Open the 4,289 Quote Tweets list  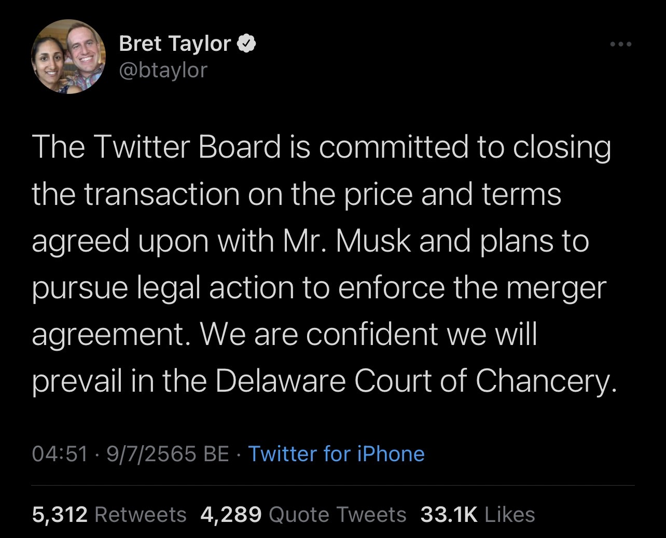coord(303,515)
